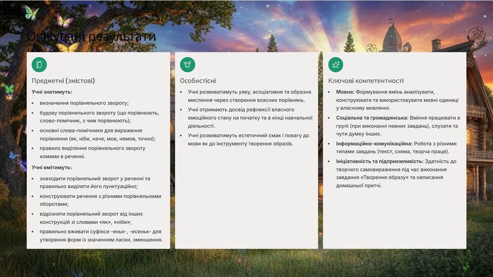
Task: Select the slide title «Очікувані результати»
Action: pos(91,37)
